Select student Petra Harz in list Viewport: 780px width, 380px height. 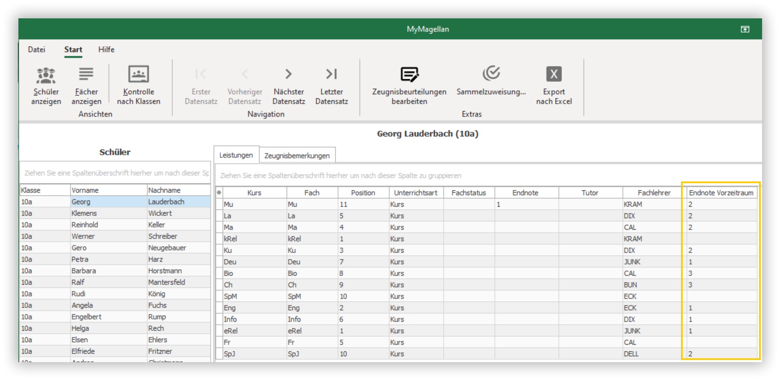tap(115, 259)
